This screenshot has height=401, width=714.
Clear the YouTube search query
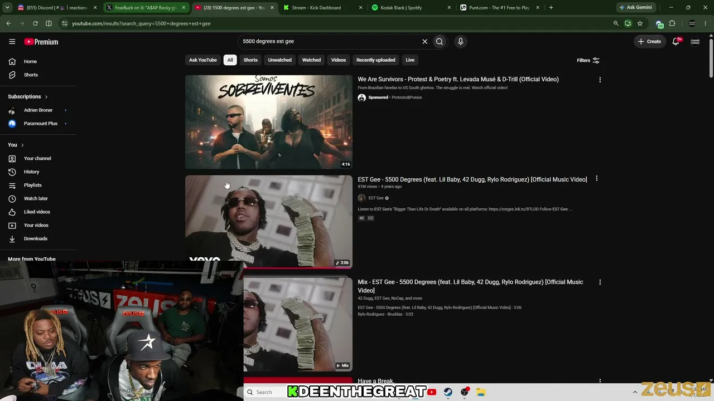(x=424, y=41)
